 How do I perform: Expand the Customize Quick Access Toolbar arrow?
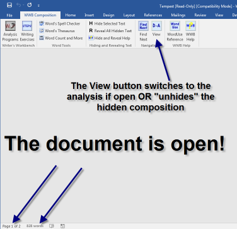tap(38, 6)
